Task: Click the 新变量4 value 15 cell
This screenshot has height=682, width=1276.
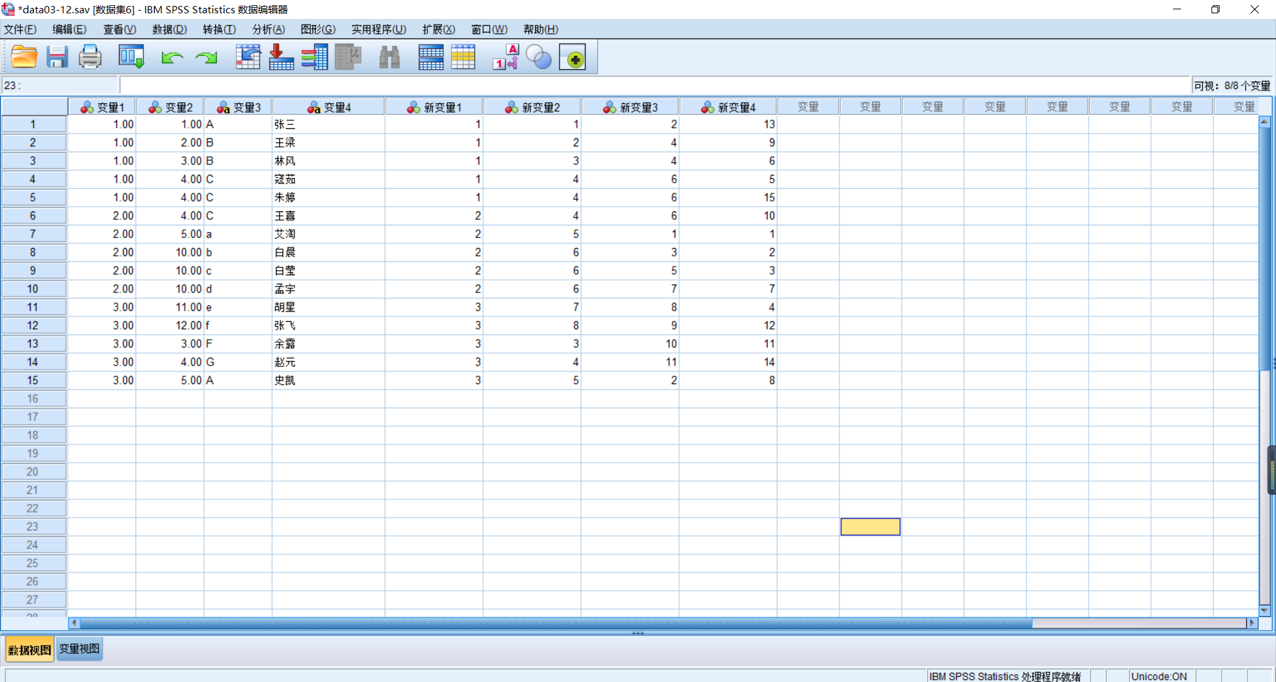Action: click(728, 197)
